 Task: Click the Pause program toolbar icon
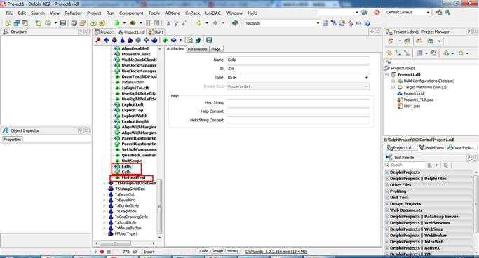[148, 23]
